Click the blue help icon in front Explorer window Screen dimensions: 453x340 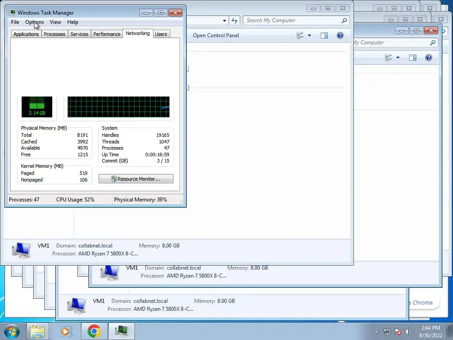(340, 35)
